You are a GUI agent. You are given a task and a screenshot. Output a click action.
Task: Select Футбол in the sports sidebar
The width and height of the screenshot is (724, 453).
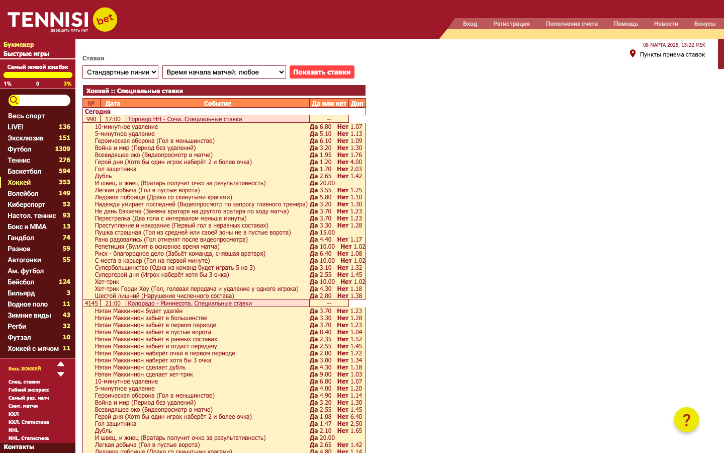(20, 149)
